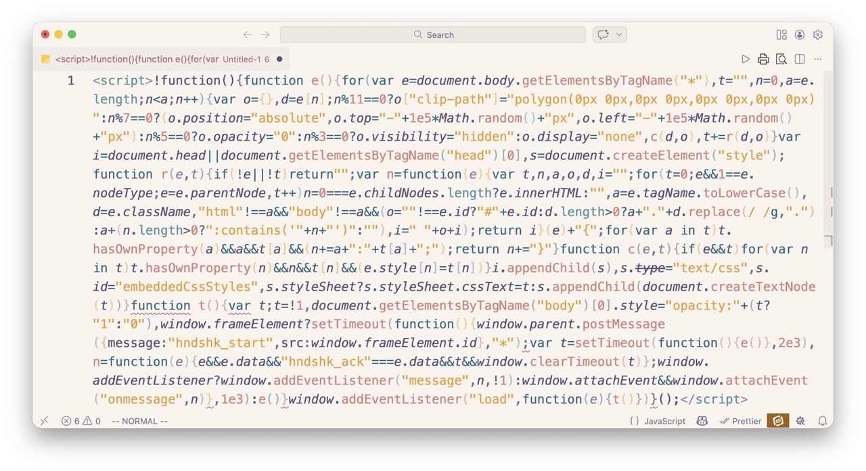
Task: Open the errors and warnings problems count
Action: click(81, 421)
